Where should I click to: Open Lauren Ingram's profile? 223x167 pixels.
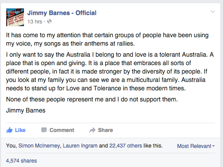(x=80, y=146)
